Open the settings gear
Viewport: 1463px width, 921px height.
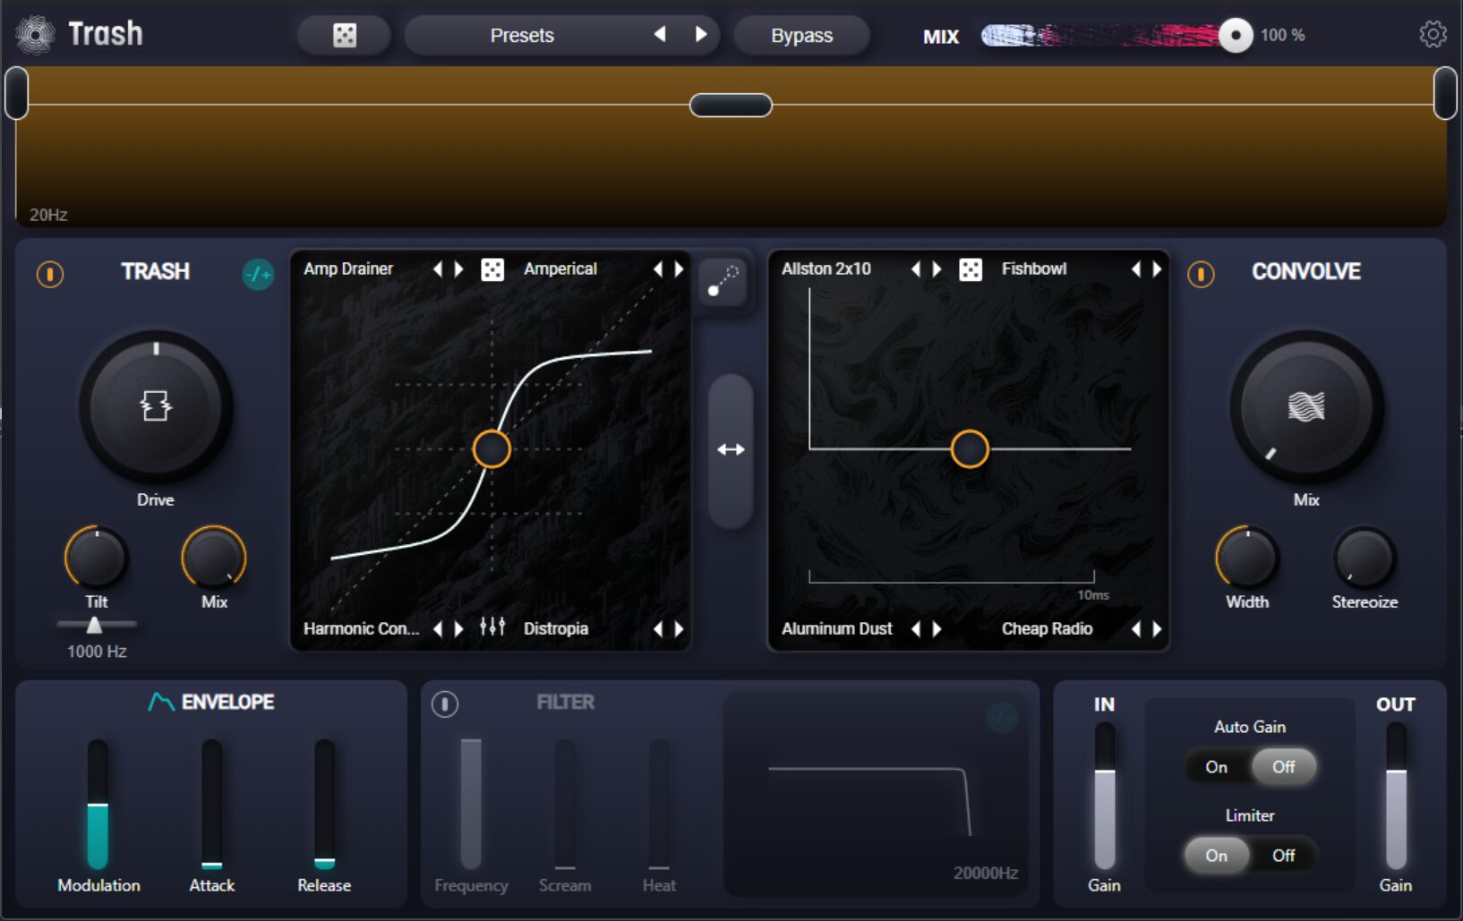click(x=1433, y=35)
